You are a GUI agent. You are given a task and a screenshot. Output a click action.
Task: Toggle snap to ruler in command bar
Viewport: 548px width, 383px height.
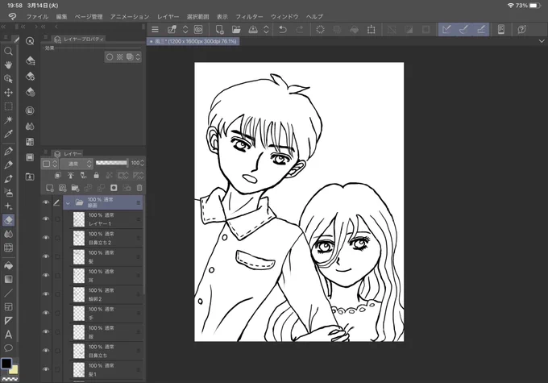click(x=446, y=30)
